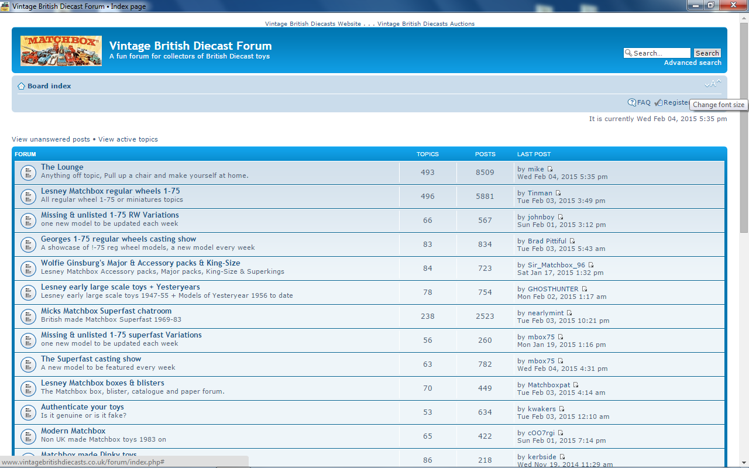Image resolution: width=749 pixels, height=468 pixels.
Task: Open Missing & unlisted 1-75 RW Variations
Action: pyautogui.click(x=110, y=215)
